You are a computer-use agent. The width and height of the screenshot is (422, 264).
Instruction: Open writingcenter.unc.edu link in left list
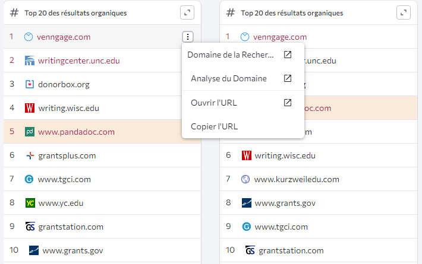click(79, 61)
